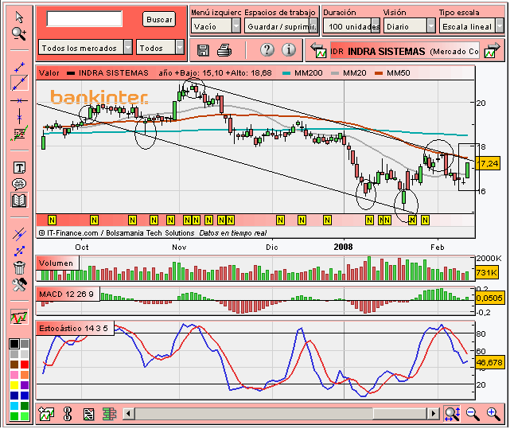The image size is (510, 429).
Task: Toggle the zoom with arrows icon at bottom right
Action: pos(453,414)
